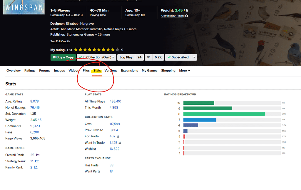Select the Files tab

(86, 71)
